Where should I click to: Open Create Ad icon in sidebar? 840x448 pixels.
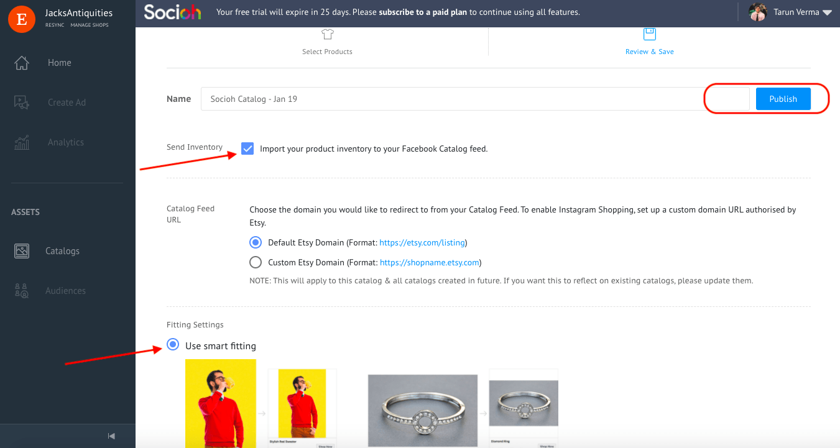[22, 103]
